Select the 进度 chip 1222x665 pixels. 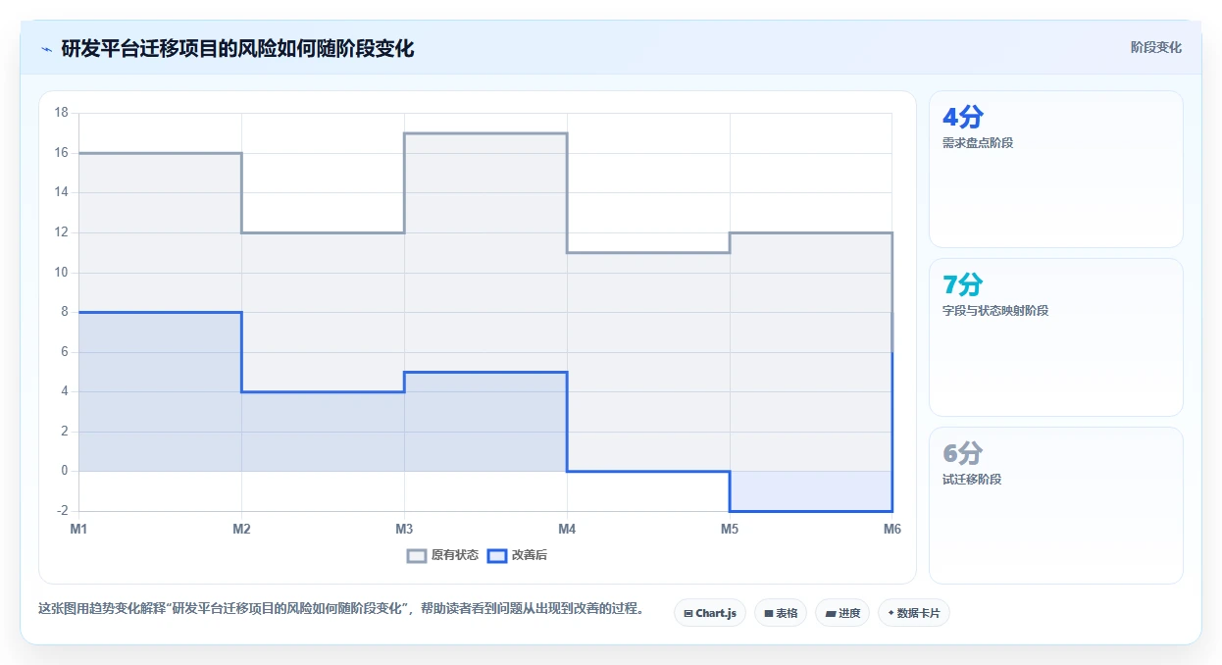tap(842, 613)
